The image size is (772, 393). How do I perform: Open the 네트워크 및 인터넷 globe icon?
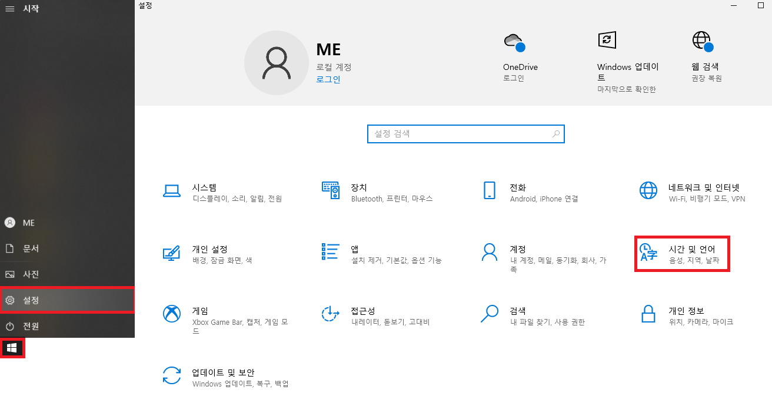pos(648,190)
